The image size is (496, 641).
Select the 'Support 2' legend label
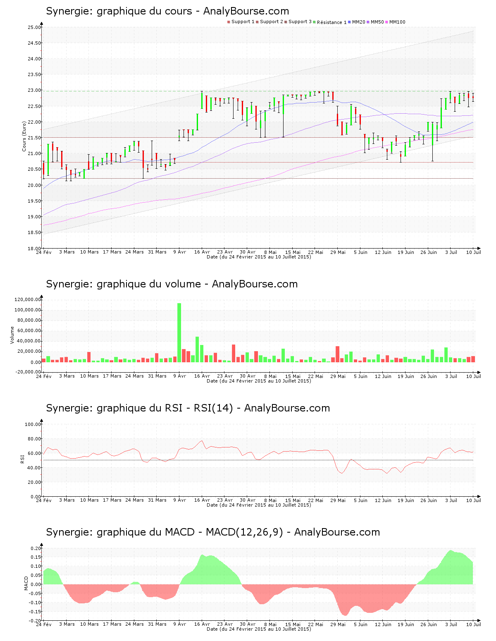pos(272,22)
